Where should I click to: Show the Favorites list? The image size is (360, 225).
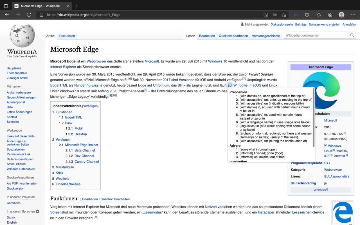319,15
